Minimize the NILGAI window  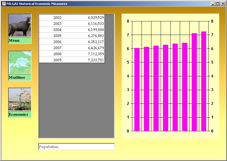213,4
